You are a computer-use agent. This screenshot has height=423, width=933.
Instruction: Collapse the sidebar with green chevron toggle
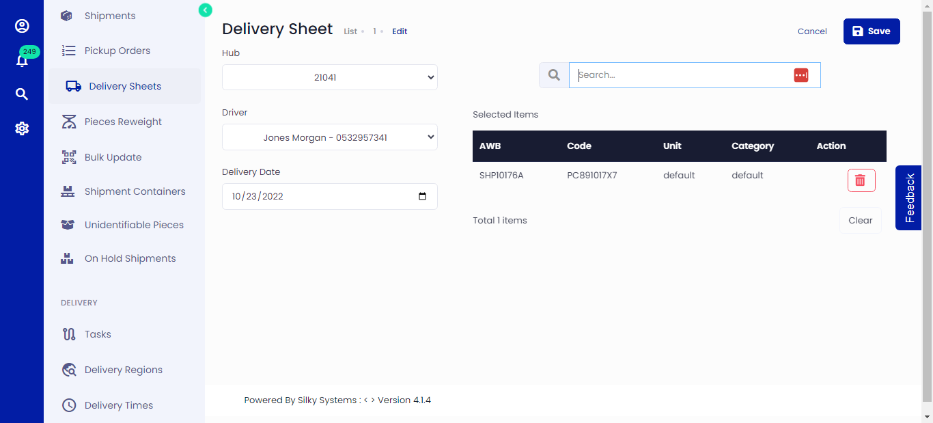click(205, 10)
